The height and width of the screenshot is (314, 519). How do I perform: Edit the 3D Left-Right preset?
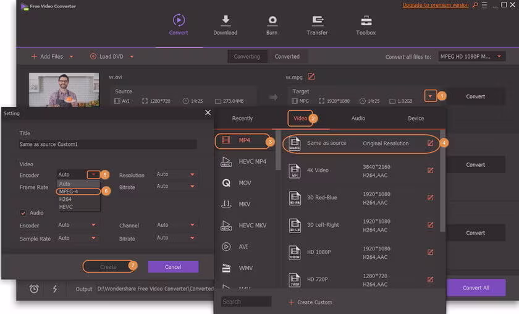pyautogui.click(x=430, y=225)
